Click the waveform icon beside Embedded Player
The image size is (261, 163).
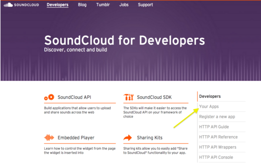49,137
